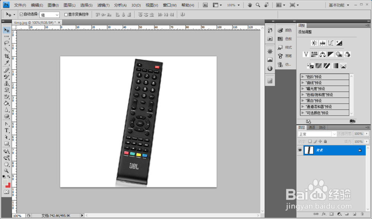Switch to the 通道 tab
Image resolution: width=372 pixels, height=219 pixels.
pos(311,127)
